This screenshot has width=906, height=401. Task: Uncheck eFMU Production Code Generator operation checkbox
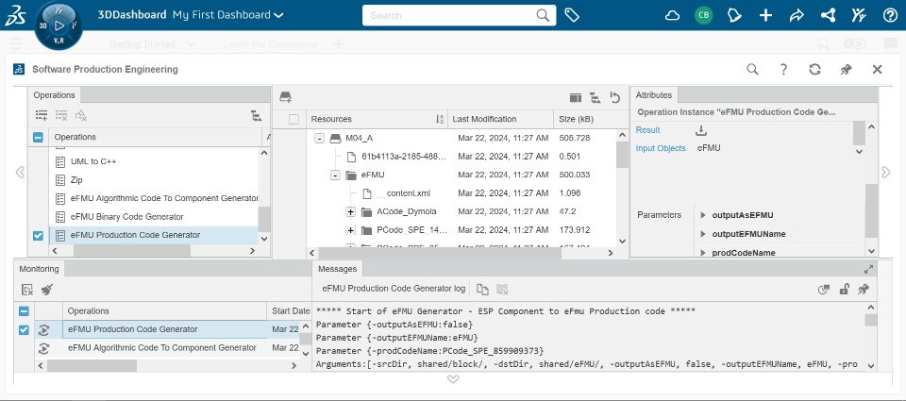pyautogui.click(x=38, y=236)
